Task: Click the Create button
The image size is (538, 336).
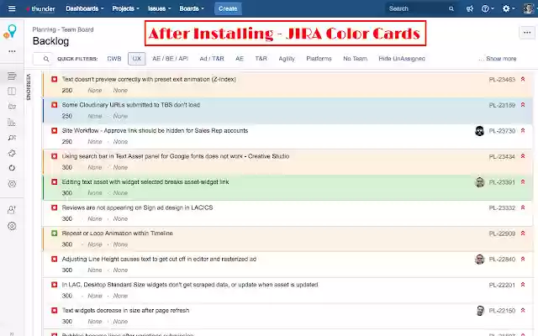Action: (228, 8)
